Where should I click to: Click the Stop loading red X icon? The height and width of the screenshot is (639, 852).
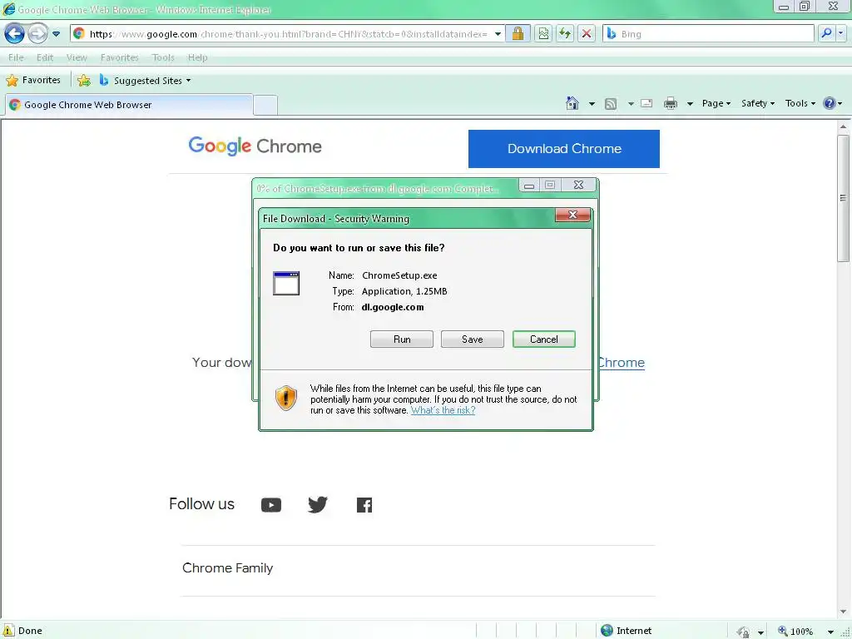[x=587, y=33]
